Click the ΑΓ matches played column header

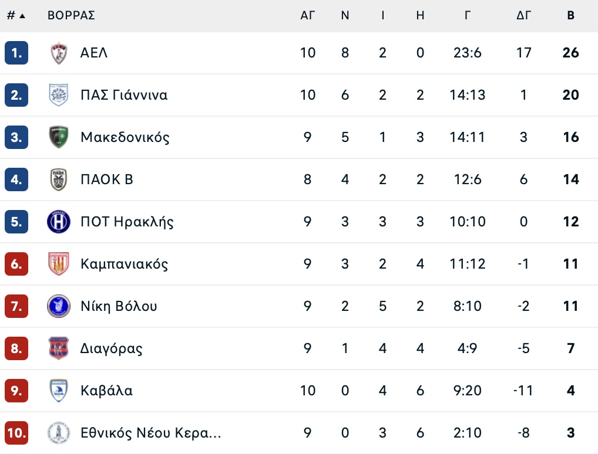point(308,16)
